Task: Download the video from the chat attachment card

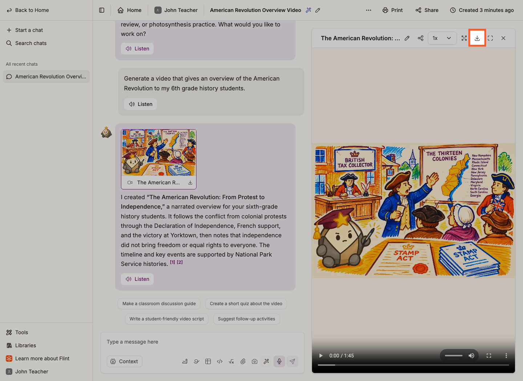Action: [x=190, y=183]
